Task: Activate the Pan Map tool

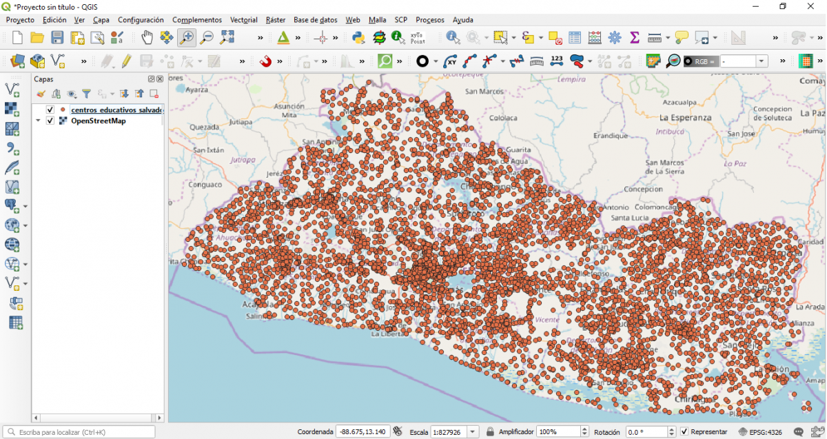Action: click(x=147, y=37)
